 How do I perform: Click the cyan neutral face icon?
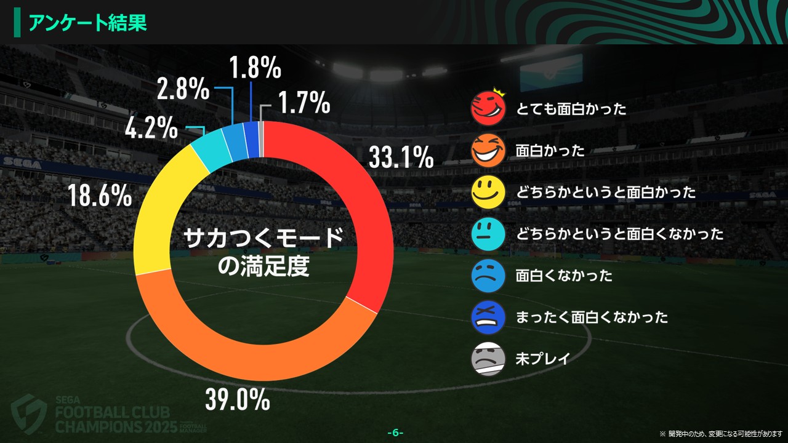pos(488,234)
